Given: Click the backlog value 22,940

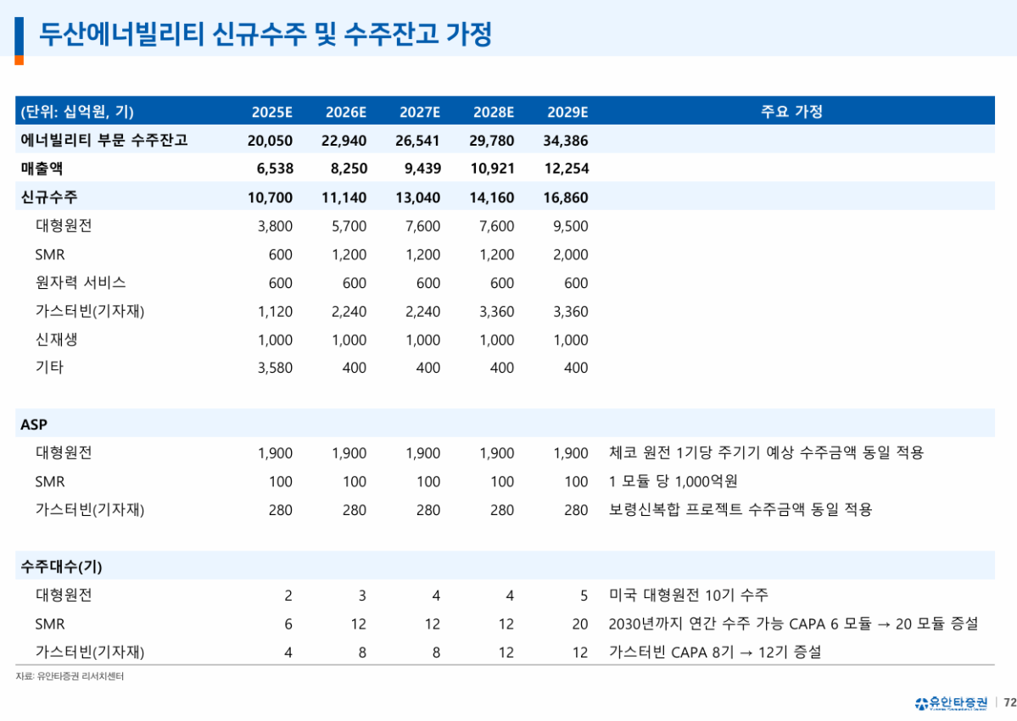Looking at the screenshot, I should click(344, 141).
